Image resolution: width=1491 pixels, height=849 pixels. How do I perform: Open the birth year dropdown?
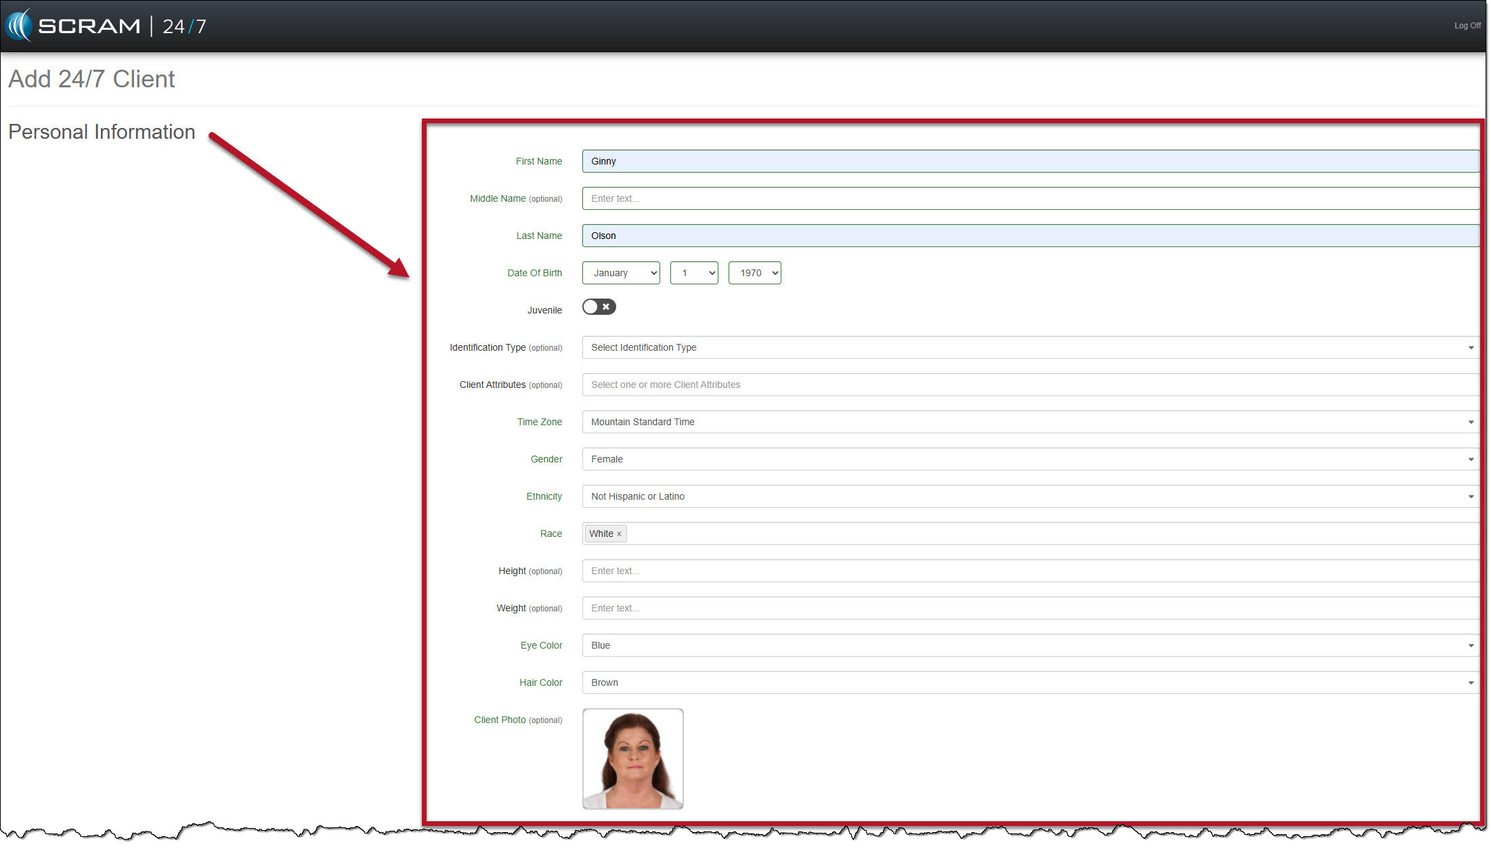[754, 273]
